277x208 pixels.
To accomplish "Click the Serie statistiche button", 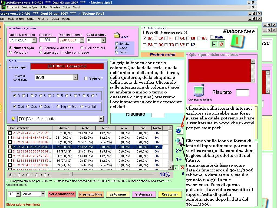I will 61,194.
